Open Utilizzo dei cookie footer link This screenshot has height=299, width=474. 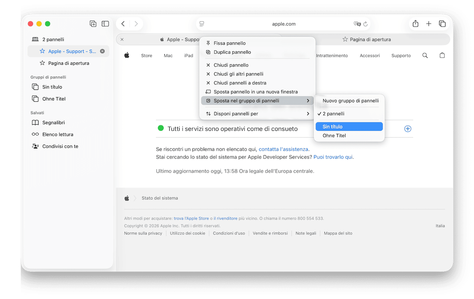click(x=187, y=233)
